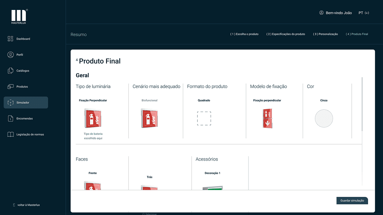Screen dimensions: 383x215
Task: Open the PT language dropdown arrow
Action: point(367,13)
